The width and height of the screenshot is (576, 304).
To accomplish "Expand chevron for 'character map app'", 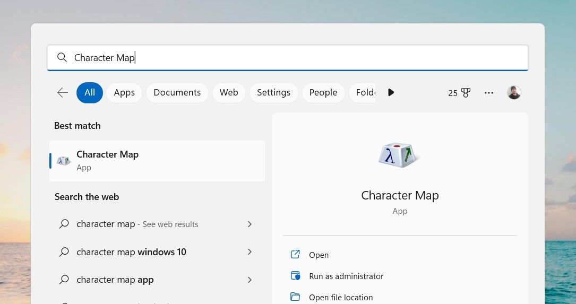I will tap(250, 280).
